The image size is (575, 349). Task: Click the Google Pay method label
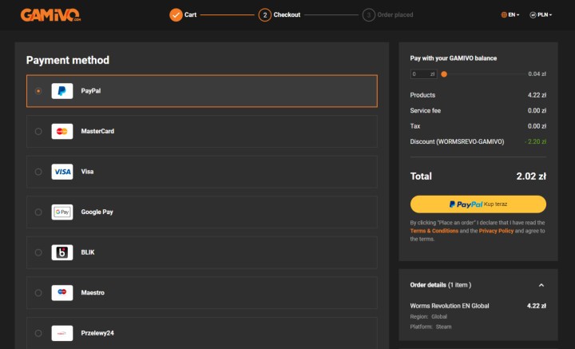(97, 212)
